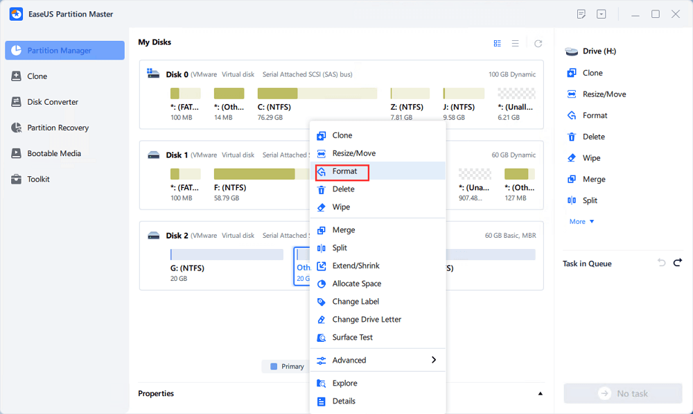This screenshot has height=414, width=693.
Task: Click the Clone icon in the left sidebar
Action: (x=16, y=76)
